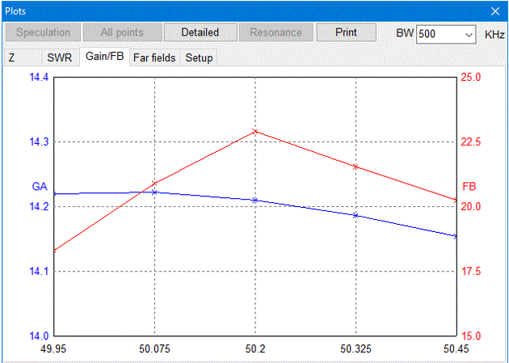Click the BW field showing 500

tap(437, 34)
